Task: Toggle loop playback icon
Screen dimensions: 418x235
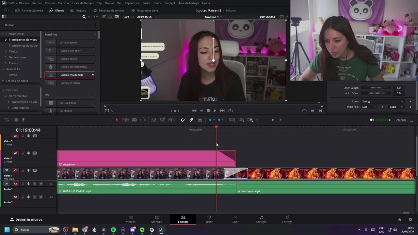Action: (x=231, y=111)
